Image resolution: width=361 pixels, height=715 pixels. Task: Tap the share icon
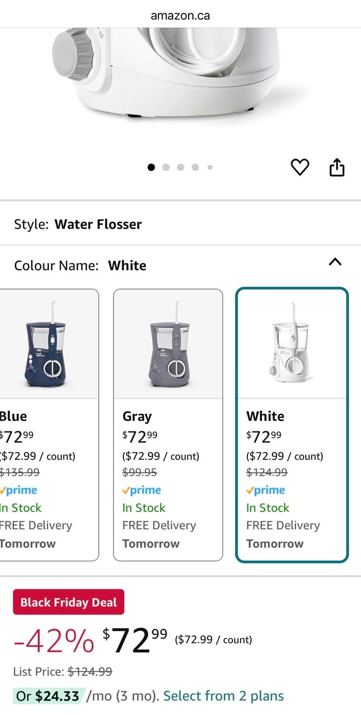(x=337, y=167)
